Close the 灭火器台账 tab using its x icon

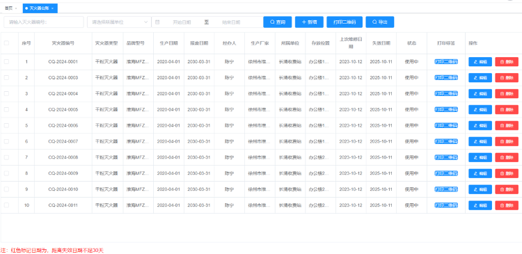click(x=53, y=8)
